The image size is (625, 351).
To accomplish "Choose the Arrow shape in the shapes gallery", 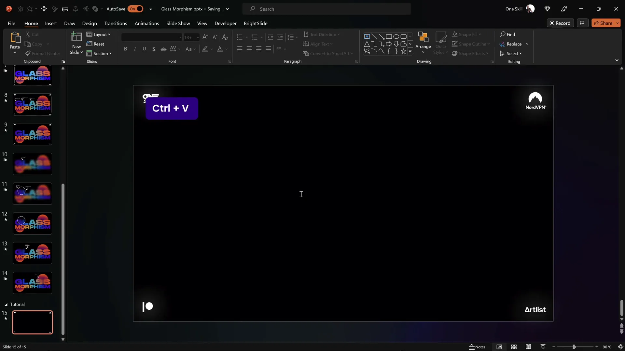I will pyautogui.click(x=389, y=44).
